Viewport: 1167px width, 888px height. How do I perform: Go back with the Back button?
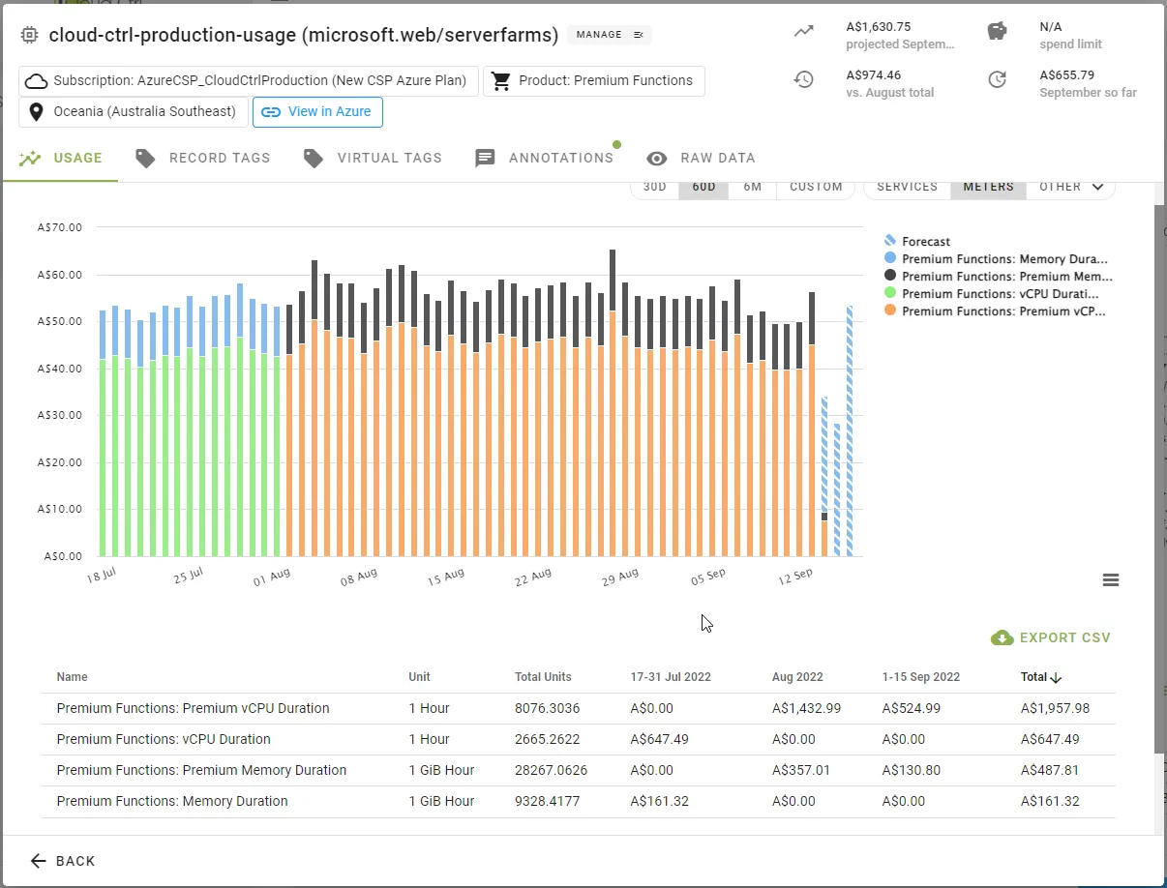click(x=63, y=861)
